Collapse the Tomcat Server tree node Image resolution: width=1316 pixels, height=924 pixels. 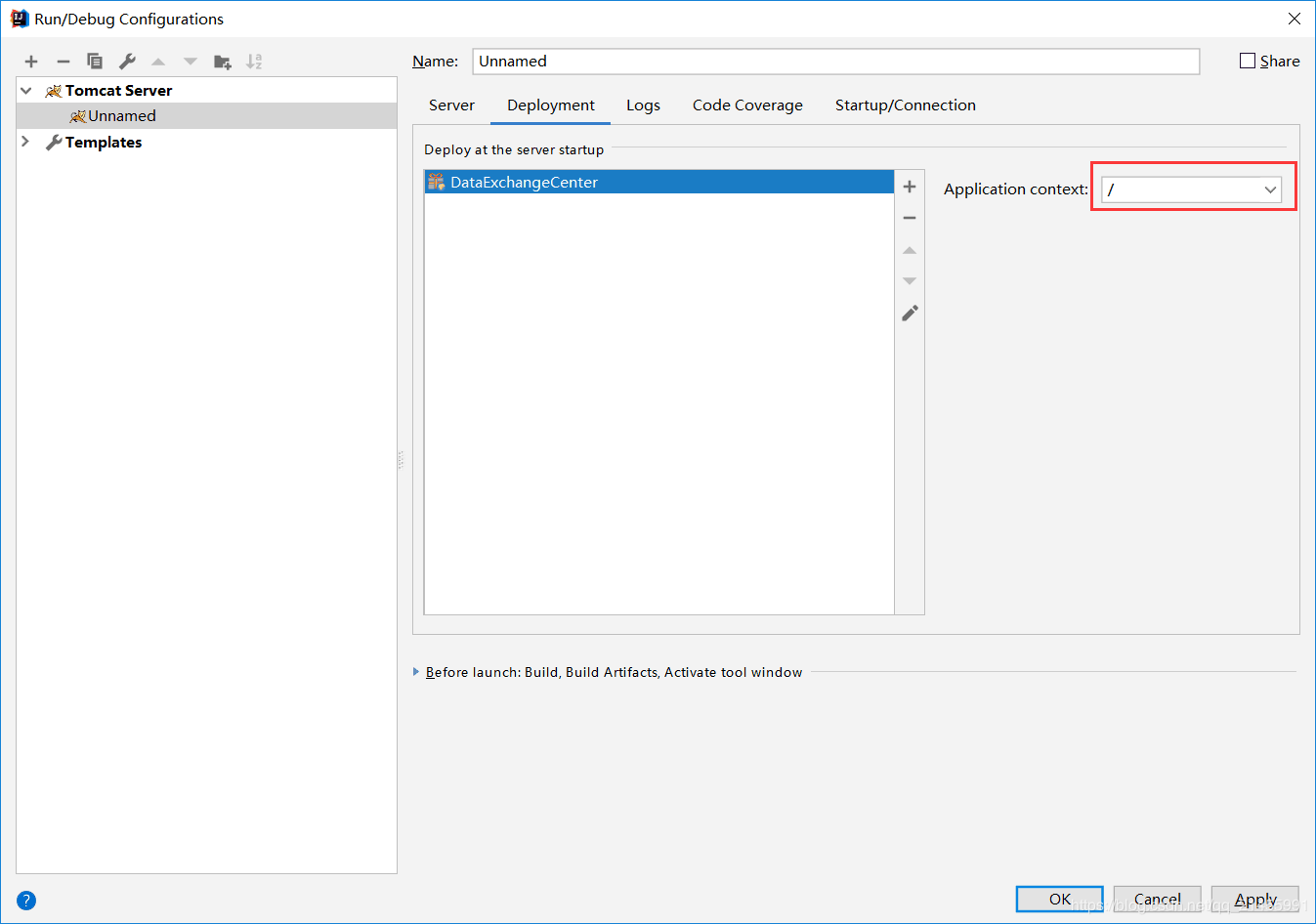[24, 89]
